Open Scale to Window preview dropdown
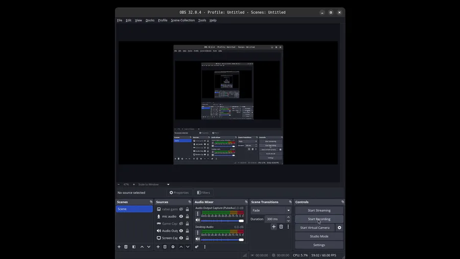Screen dimensions: 460x259 (154, 184)
